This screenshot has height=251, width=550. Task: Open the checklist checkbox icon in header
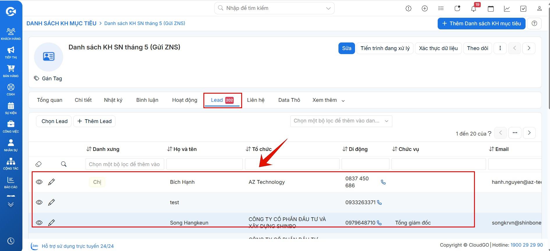[x=523, y=8]
